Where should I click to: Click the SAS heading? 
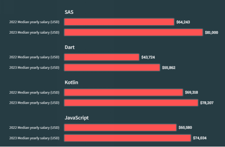click(69, 12)
